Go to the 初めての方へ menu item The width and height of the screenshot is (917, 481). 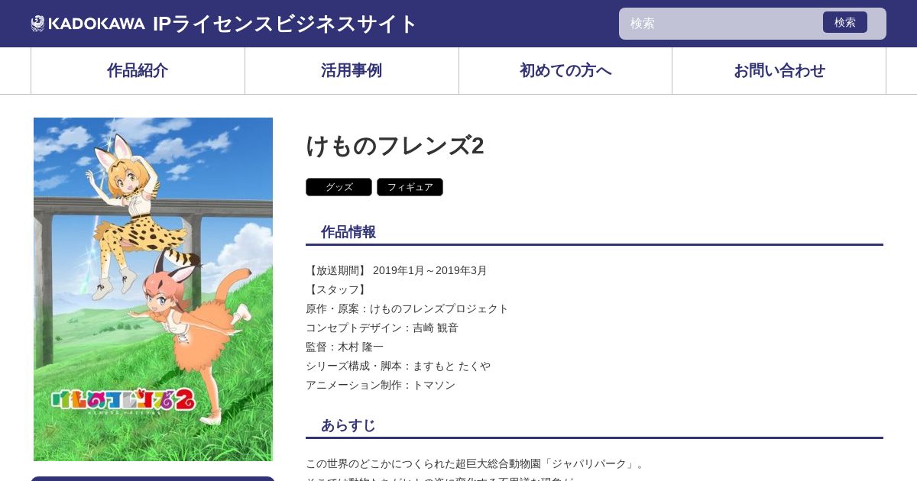(x=565, y=70)
